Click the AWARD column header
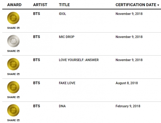The width and height of the screenshot is (161, 123). pyautogui.click(x=14, y=5)
